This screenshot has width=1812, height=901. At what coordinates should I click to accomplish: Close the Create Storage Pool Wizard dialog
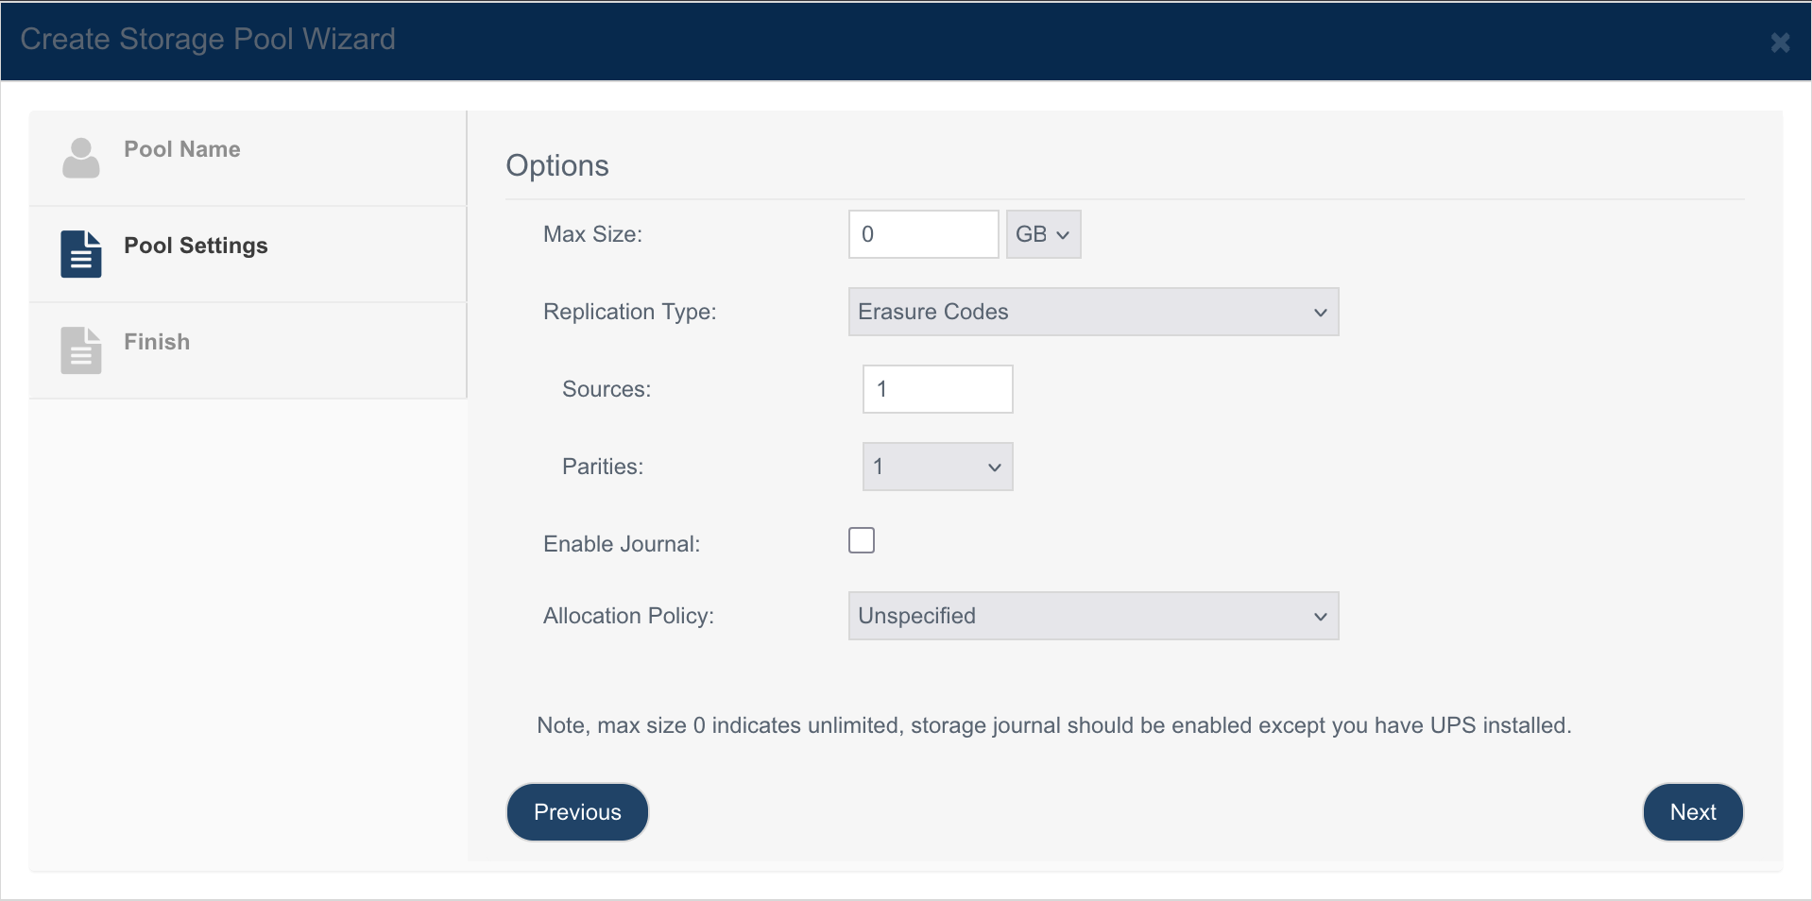(1780, 42)
